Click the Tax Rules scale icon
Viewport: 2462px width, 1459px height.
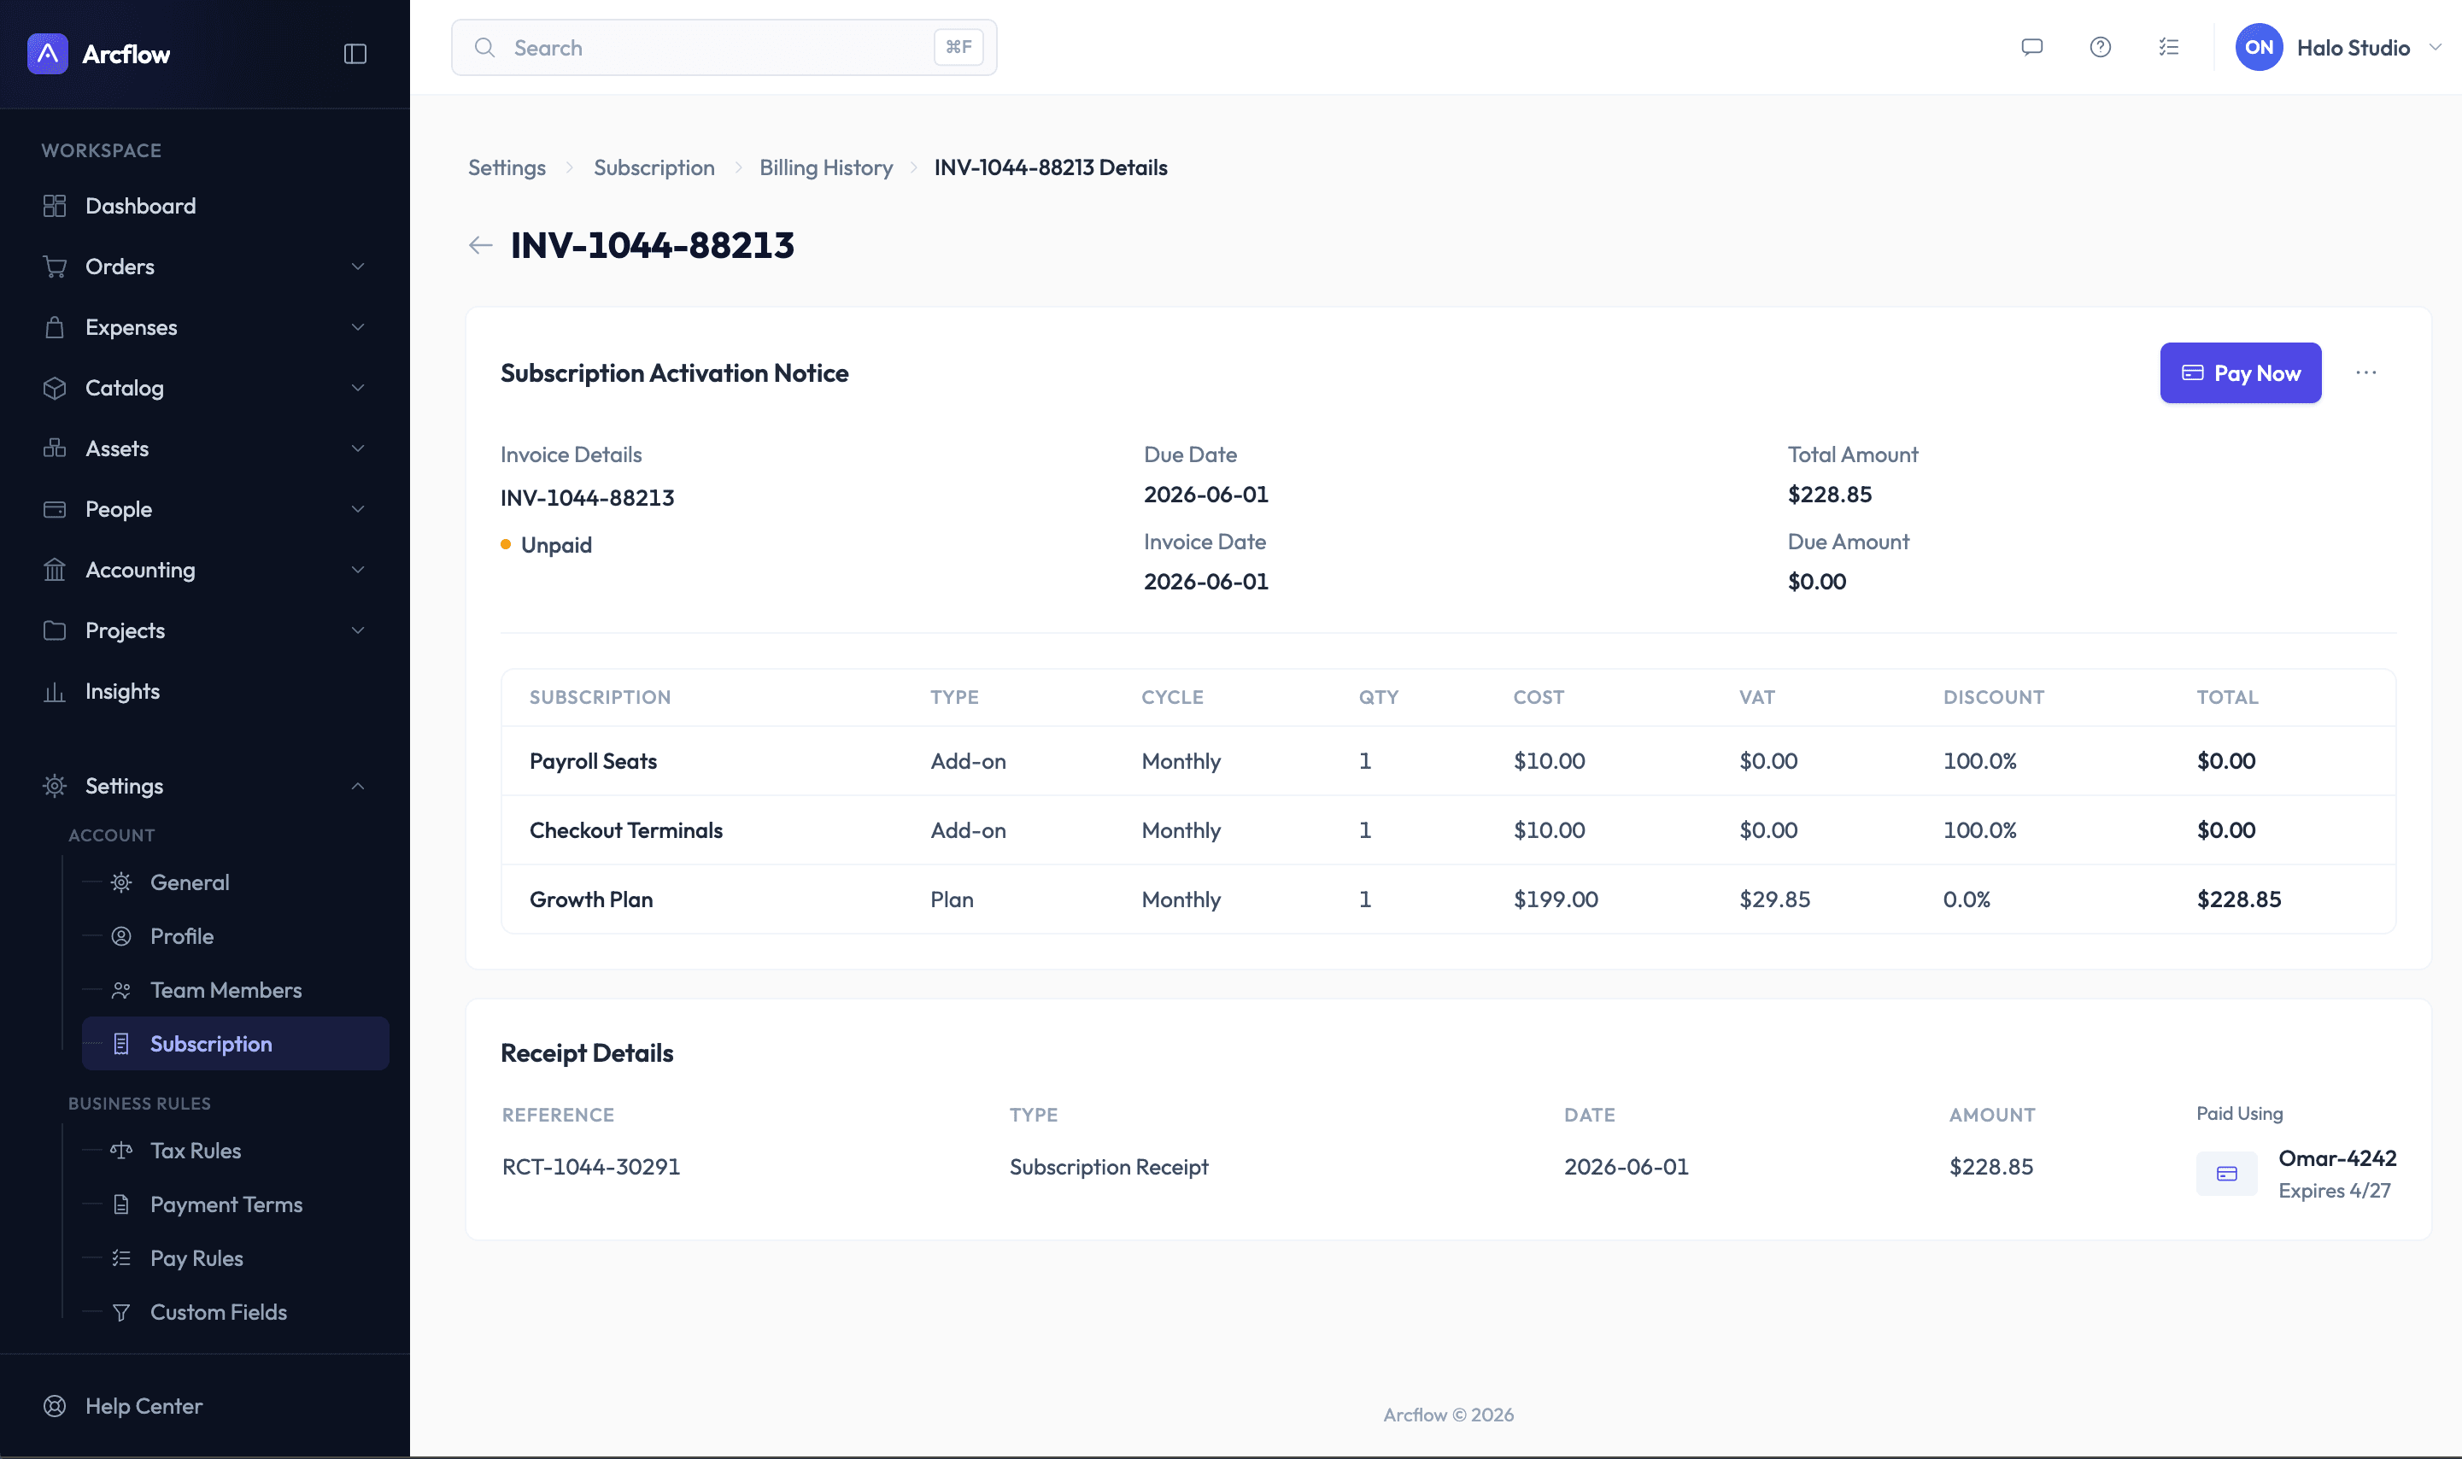pos(121,1151)
